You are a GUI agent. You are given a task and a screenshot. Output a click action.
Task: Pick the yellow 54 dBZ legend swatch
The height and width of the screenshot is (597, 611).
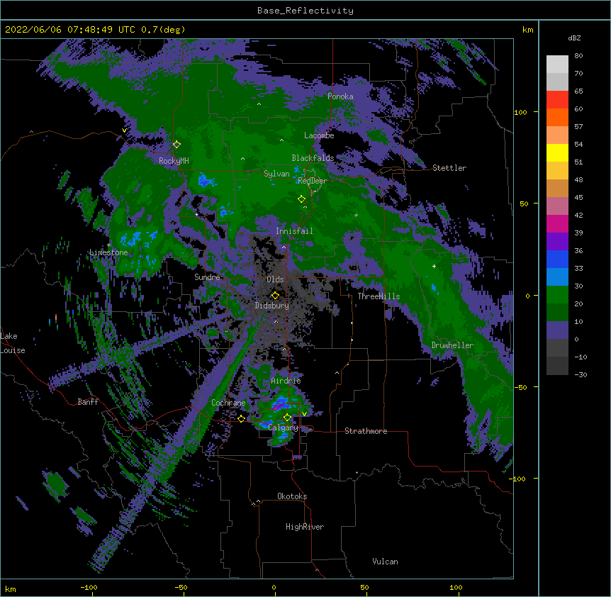557,152
